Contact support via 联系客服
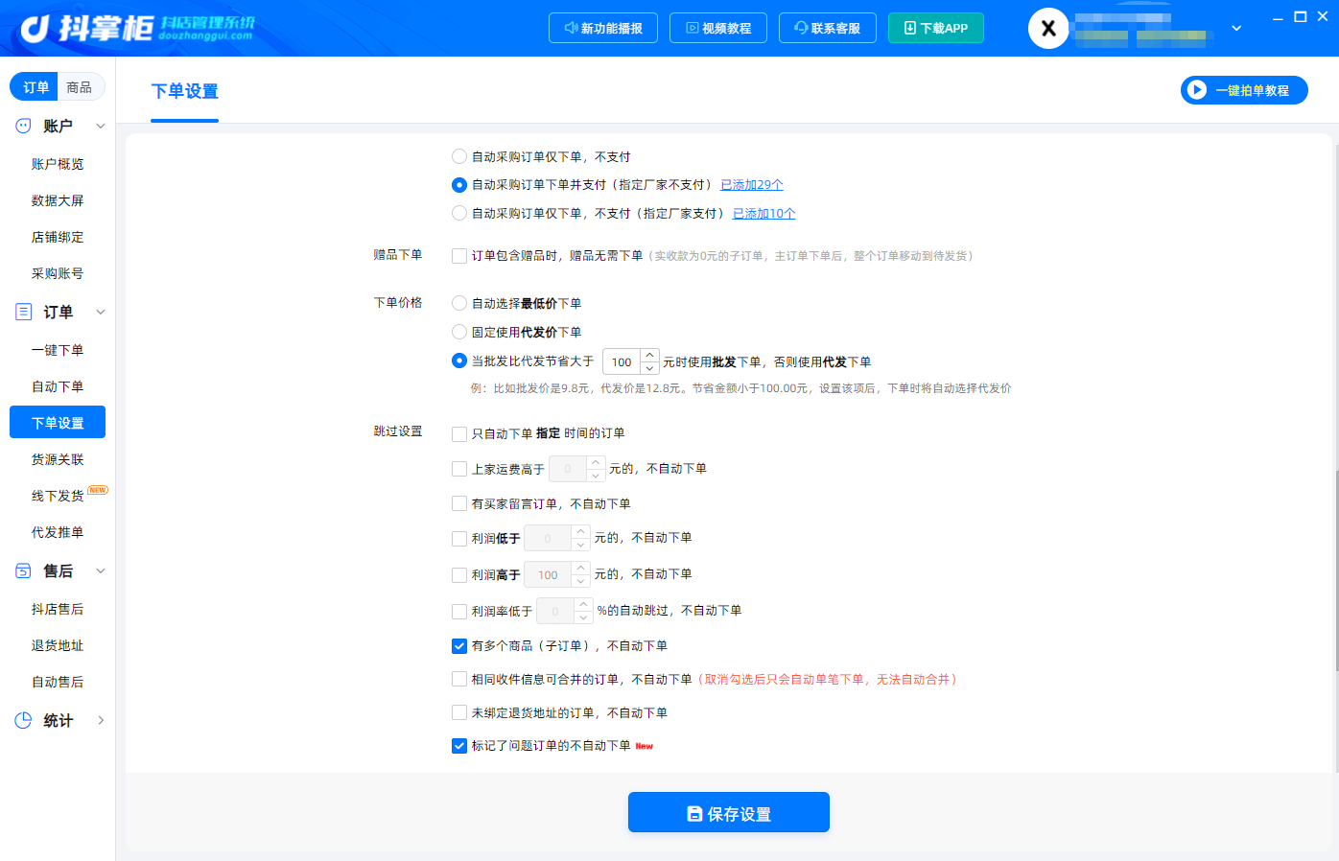 828,28
